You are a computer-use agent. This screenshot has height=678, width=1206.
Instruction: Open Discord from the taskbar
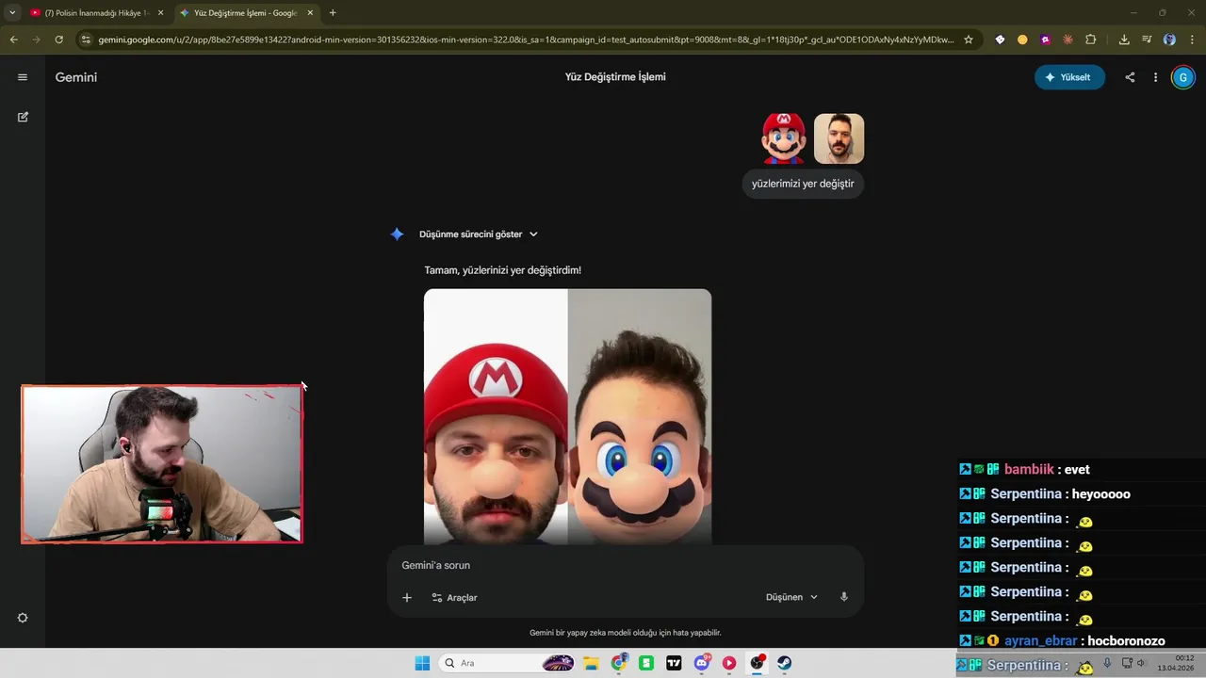(x=702, y=663)
